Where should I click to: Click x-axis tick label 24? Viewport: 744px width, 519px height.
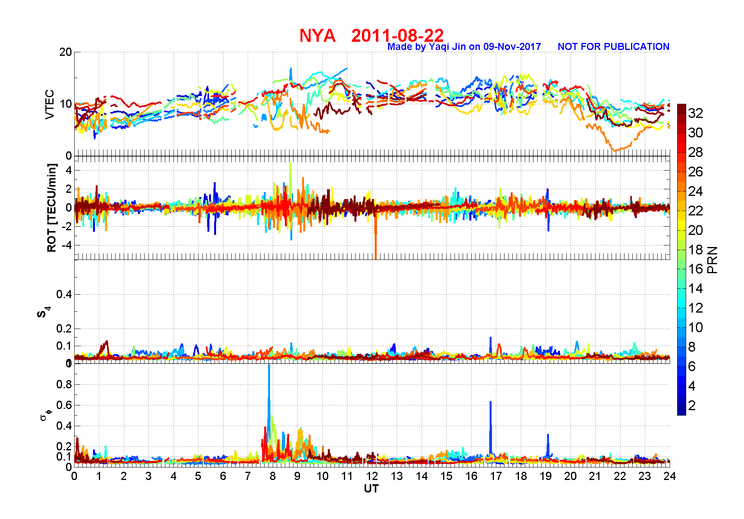click(x=670, y=476)
